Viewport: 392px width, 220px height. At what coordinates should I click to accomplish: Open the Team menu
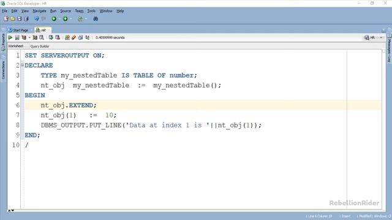(79, 11)
